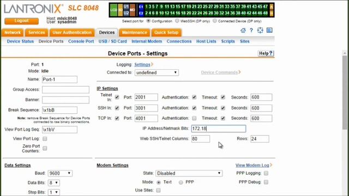Screen dimensions: 349x196
Task: Click the MD modem indicator
Action: (133, 10)
